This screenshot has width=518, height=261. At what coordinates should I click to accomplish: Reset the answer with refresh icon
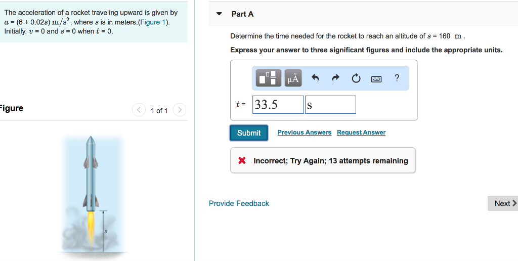pyautogui.click(x=356, y=78)
